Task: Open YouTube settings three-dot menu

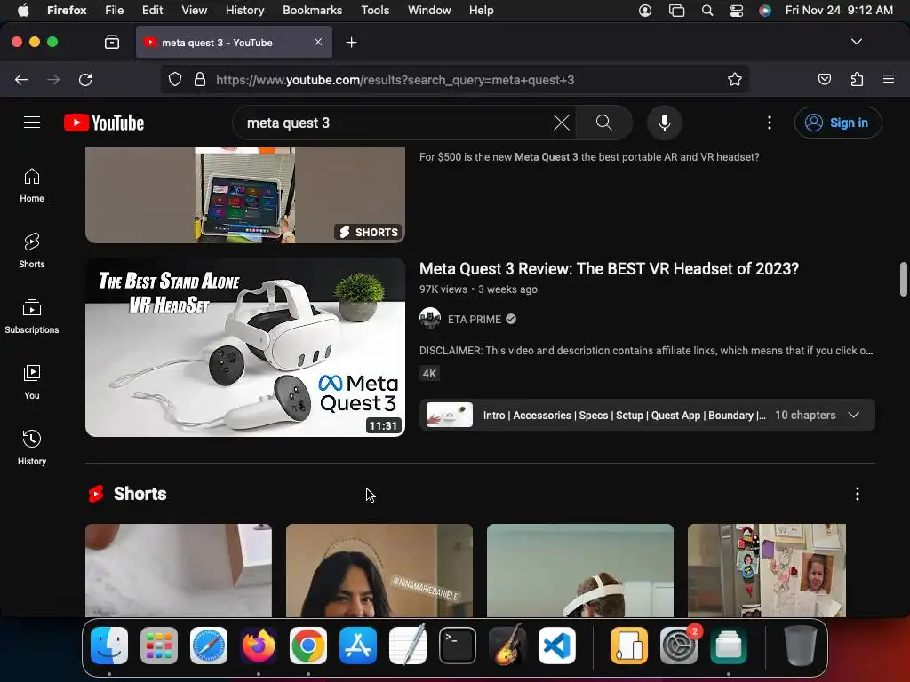Action: [x=770, y=123]
